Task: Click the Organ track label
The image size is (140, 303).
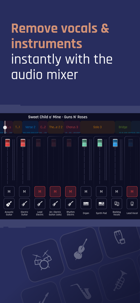Action: point(86,213)
